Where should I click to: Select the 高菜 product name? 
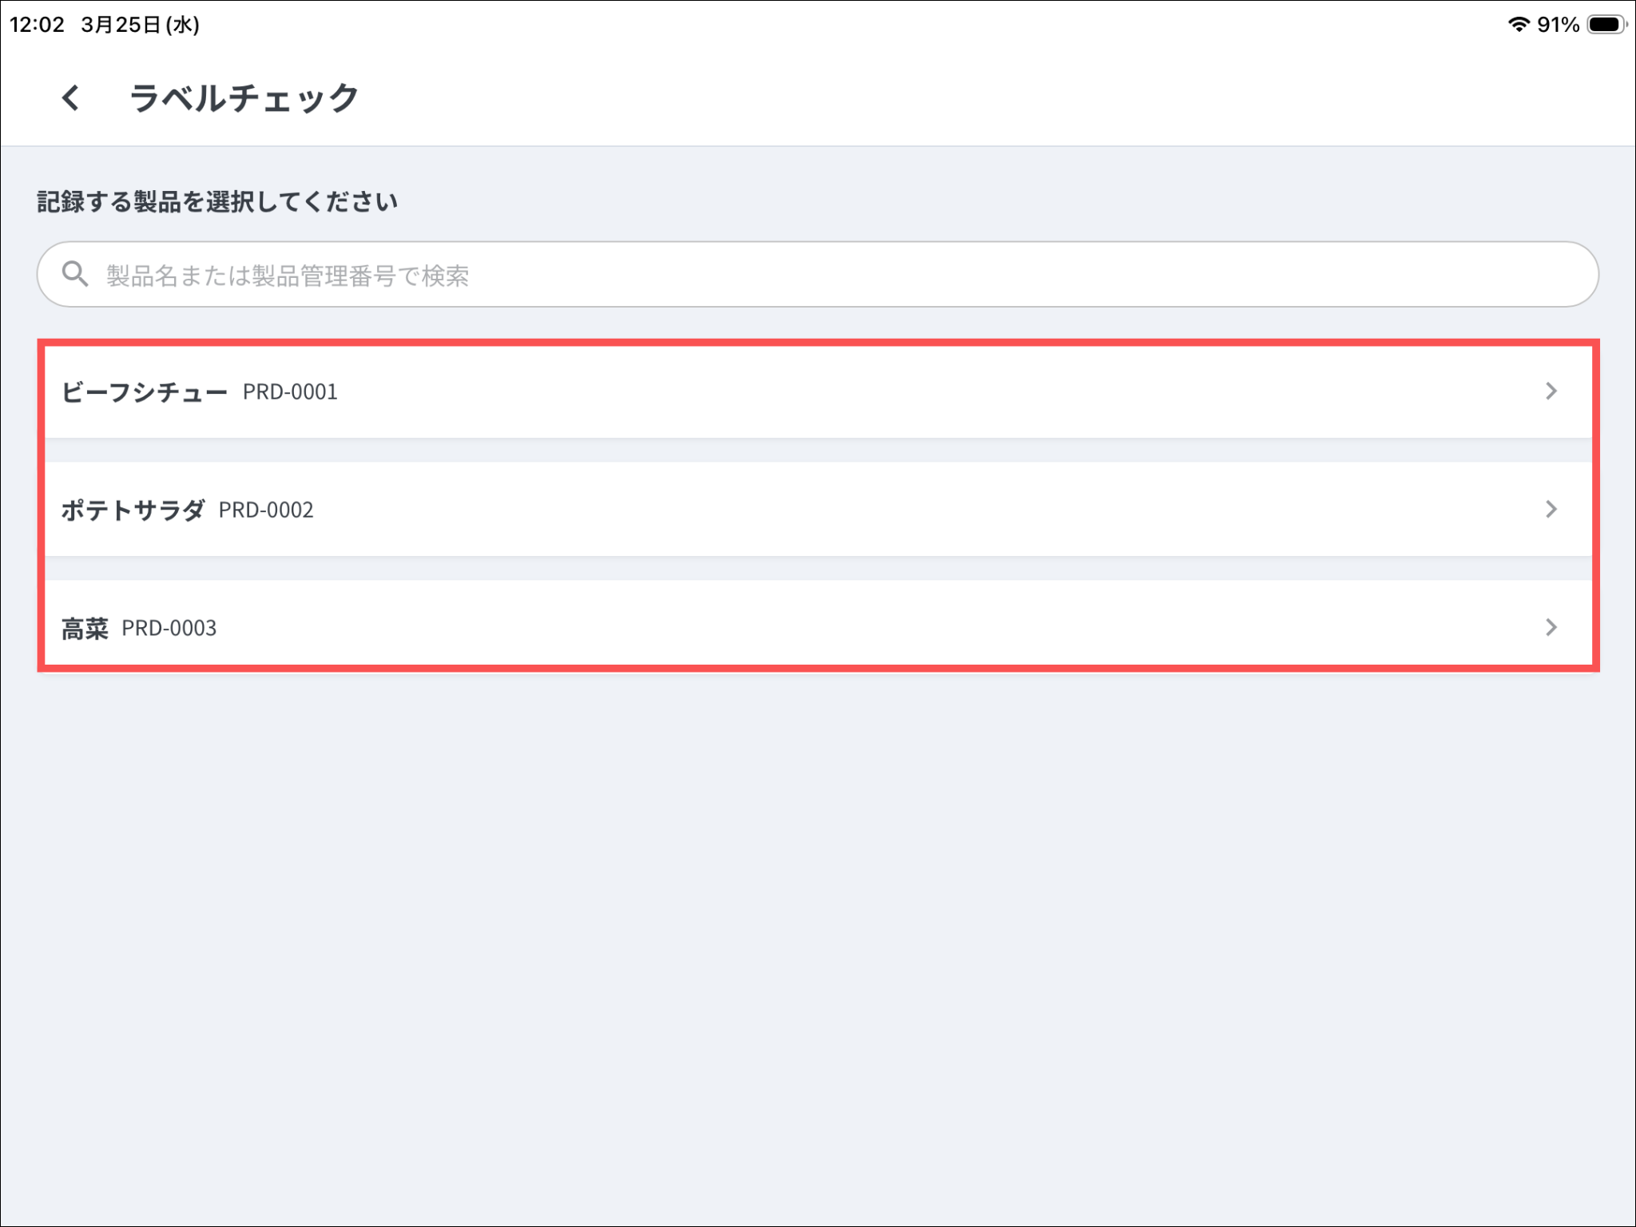coord(85,629)
